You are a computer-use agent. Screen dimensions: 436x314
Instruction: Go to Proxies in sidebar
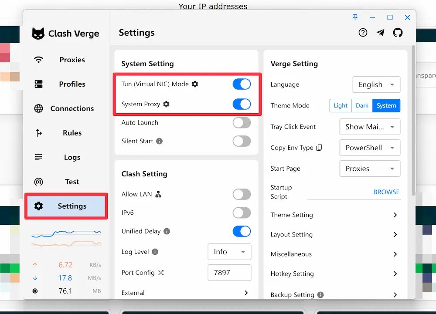(66, 60)
